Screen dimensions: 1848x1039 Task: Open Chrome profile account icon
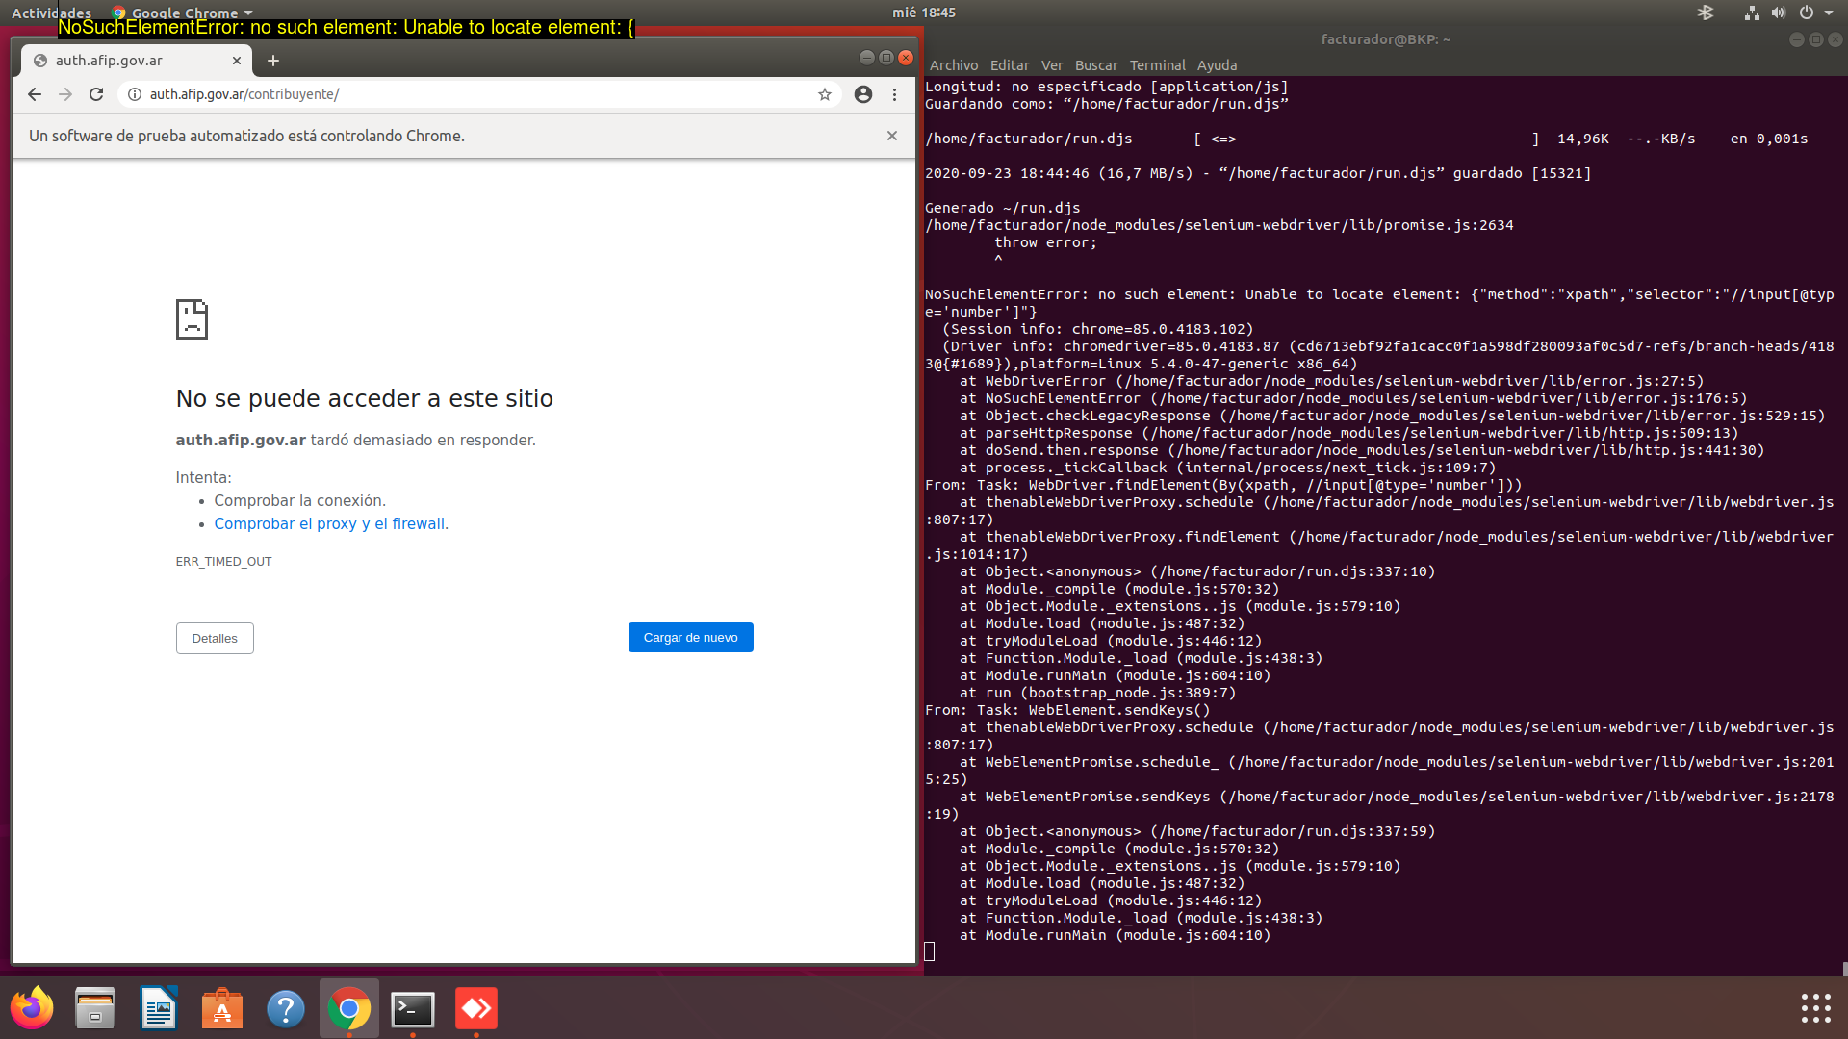click(x=863, y=94)
